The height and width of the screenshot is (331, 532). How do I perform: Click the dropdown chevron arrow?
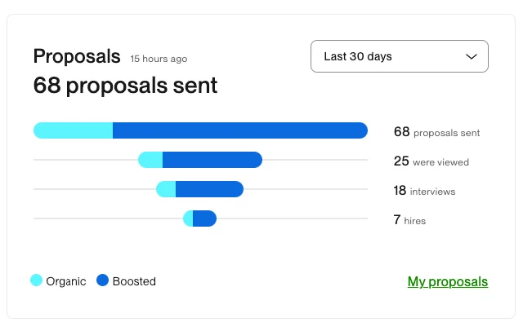point(471,56)
